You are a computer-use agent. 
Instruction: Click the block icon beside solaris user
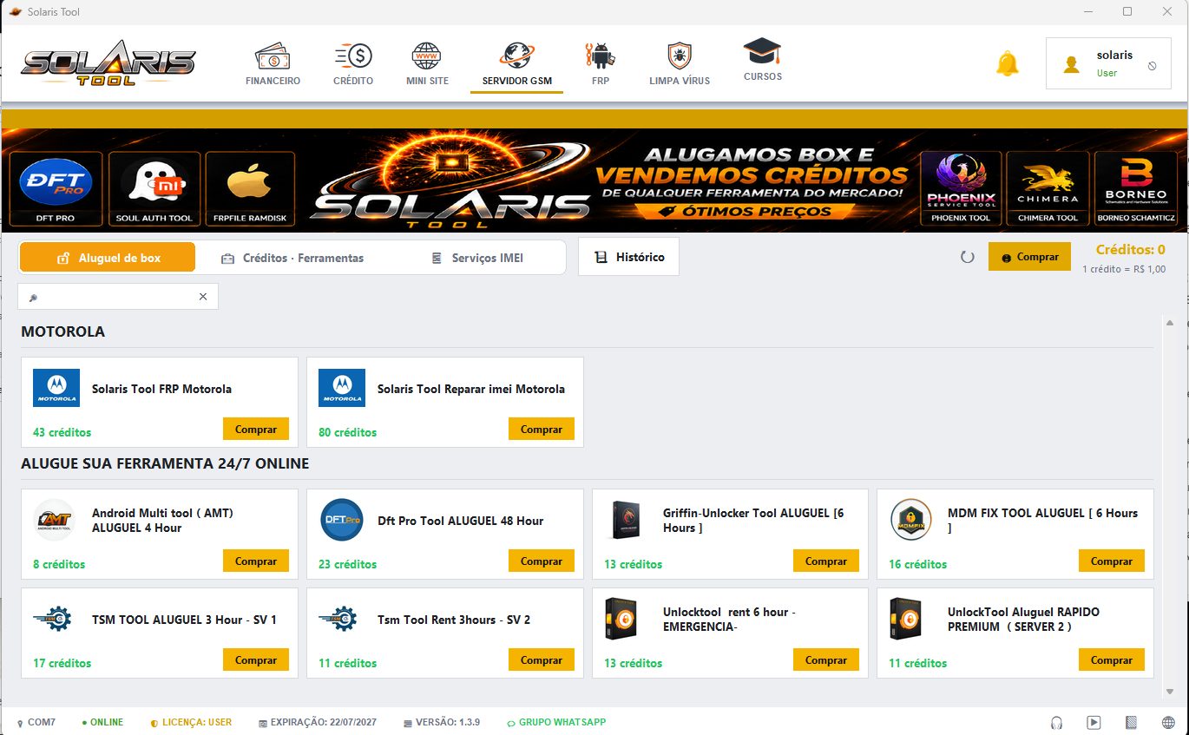click(x=1152, y=66)
